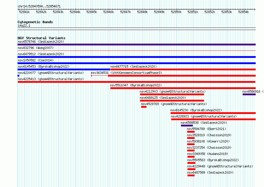The image size is (264, 187).
Task: Click nsv4220077 (gnomADStructuralVariants) label
Action: pos(51,73)
